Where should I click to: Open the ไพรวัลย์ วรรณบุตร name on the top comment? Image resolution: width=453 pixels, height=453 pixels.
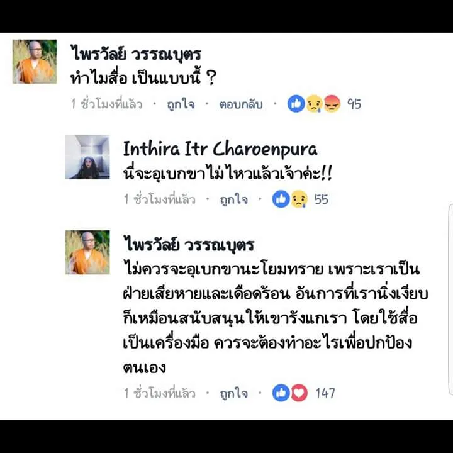click(x=136, y=54)
